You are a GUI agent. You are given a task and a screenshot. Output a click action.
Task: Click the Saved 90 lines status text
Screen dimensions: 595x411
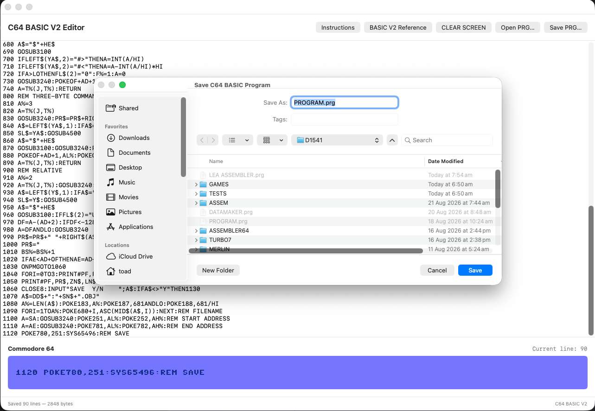[x=40, y=404]
